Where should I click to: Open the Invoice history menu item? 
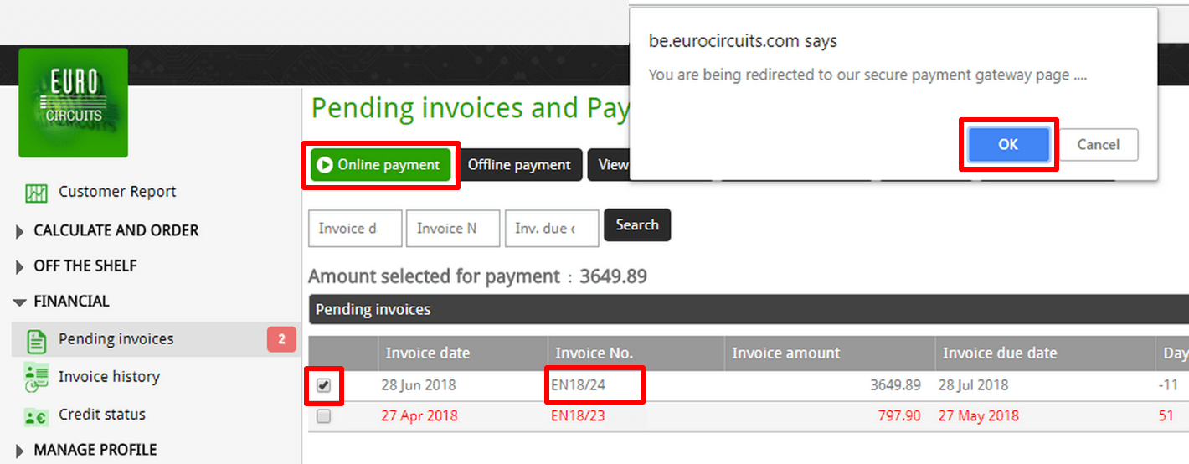(x=109, y=377)
